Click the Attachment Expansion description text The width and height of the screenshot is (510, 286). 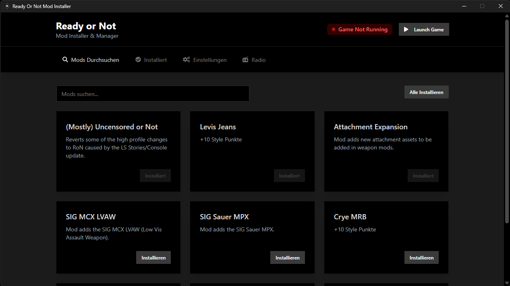point(383,143)
